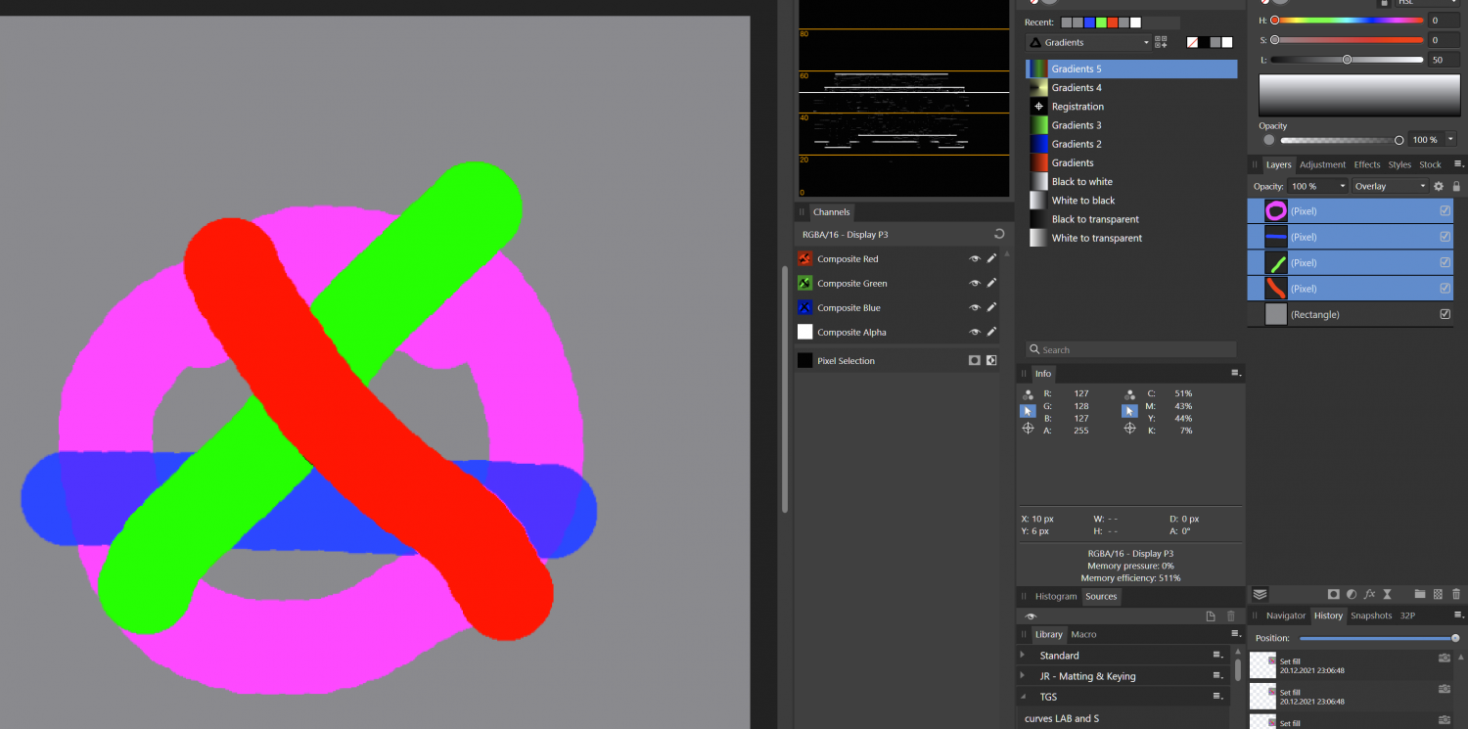Image resolution: width=1468 pixels, height=729 pixels.
Task: Choose the Gradients 3 swatch entry
Action: click(x=1077, y=125)
